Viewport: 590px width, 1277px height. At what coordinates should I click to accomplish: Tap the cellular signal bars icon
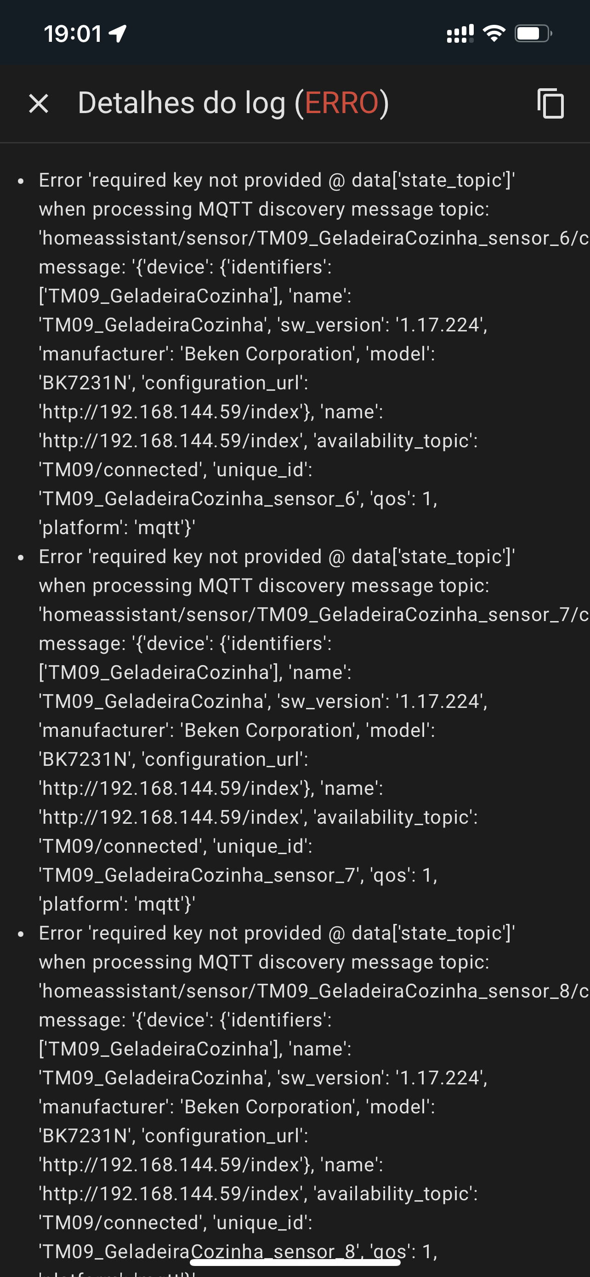click(x=460, y=34)
